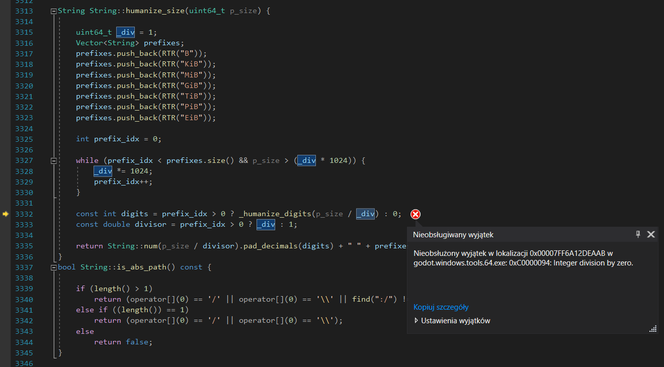
Task: Click the red exception stop icon
Action: (415, 214)
